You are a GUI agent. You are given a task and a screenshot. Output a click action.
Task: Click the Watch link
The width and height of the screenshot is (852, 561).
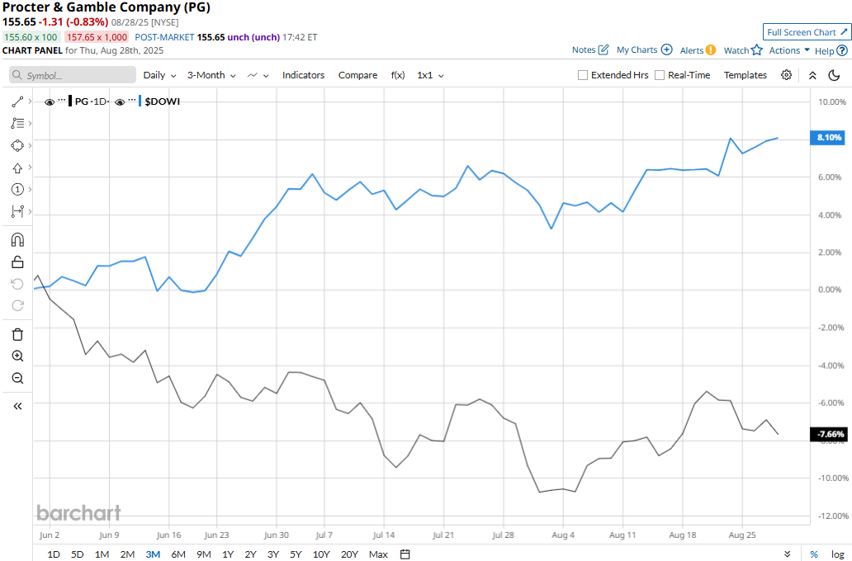pos(736,50)
